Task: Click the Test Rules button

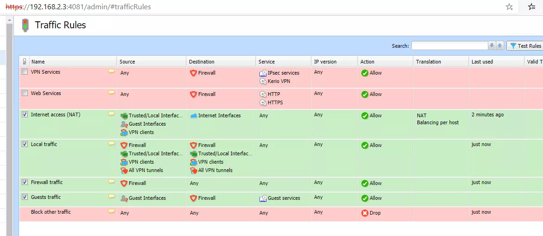Action: [x=525, y=46]
